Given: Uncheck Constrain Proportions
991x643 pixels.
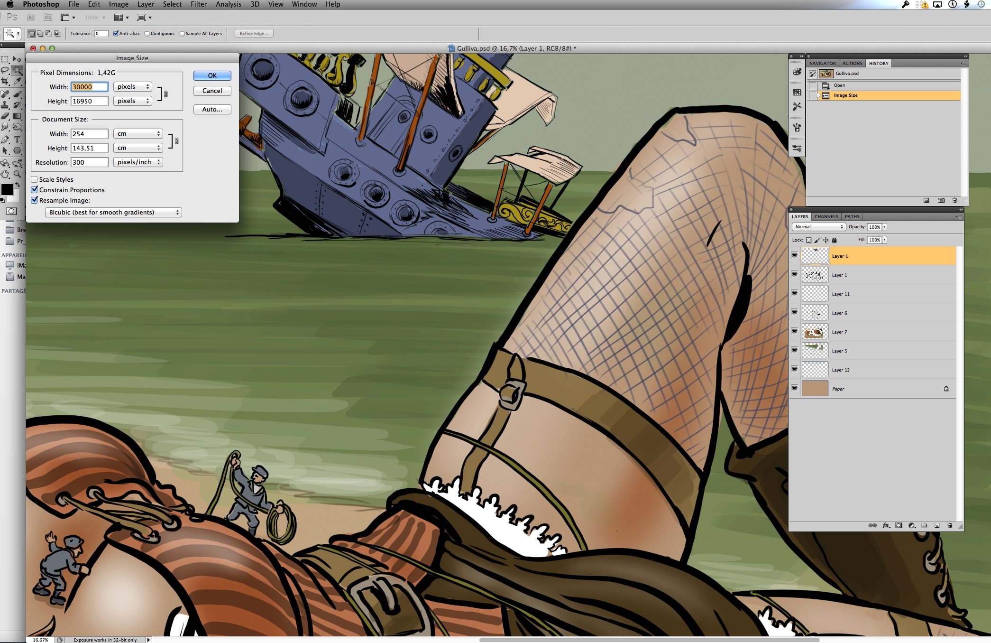Looking at the screenshot, I should pos(34,190).
